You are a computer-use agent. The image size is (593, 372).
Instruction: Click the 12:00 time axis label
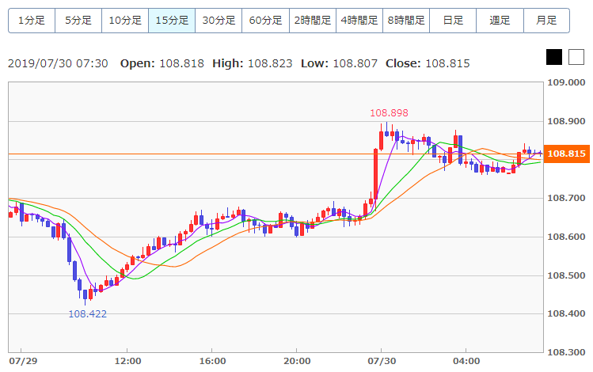[127, 361]
